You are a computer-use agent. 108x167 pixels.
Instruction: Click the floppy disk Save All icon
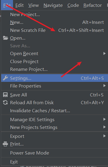tap(5, 95)
